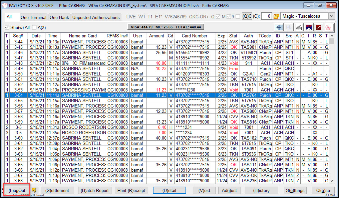Switch to the One Terminal tab

(x=33, y=17)
